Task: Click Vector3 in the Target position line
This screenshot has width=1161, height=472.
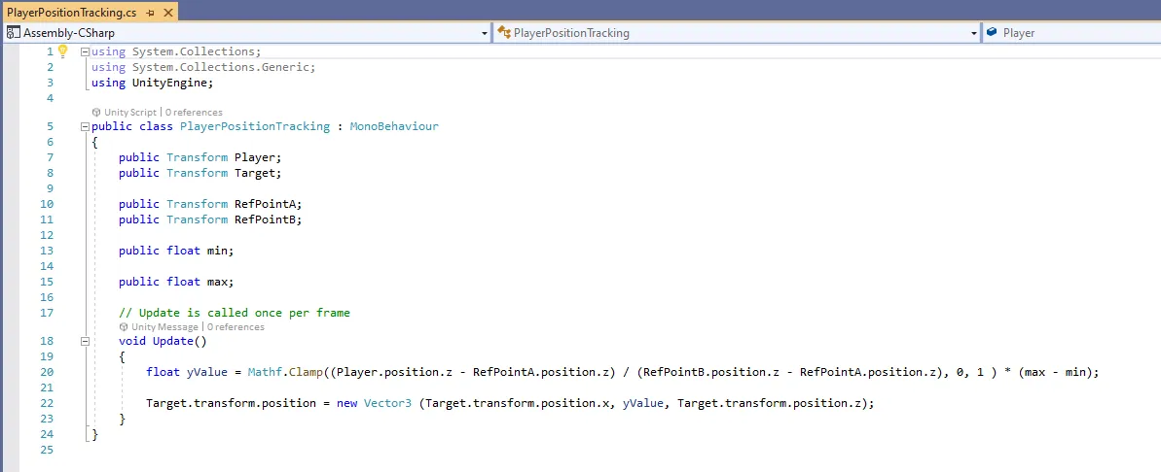Action: coord(387,403)
